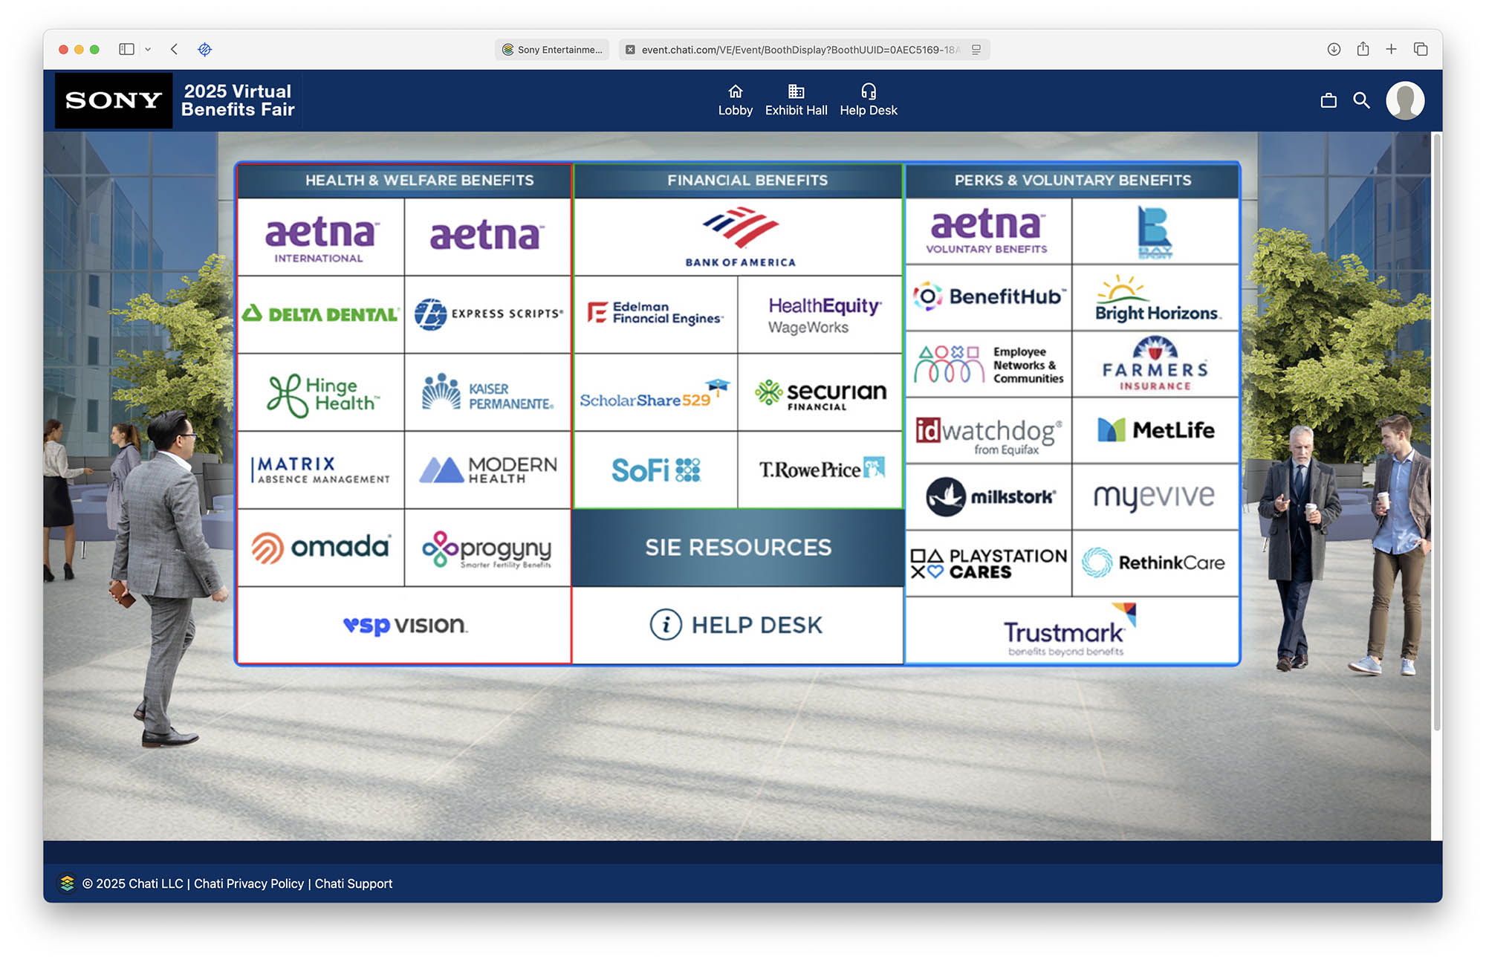Go to the Lobby
This screenshot has height=960, width=1486.
735,100
